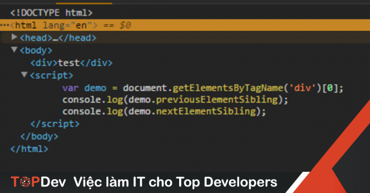
Task: Select the closing </body> tag
Action: [x=39, y=136]
